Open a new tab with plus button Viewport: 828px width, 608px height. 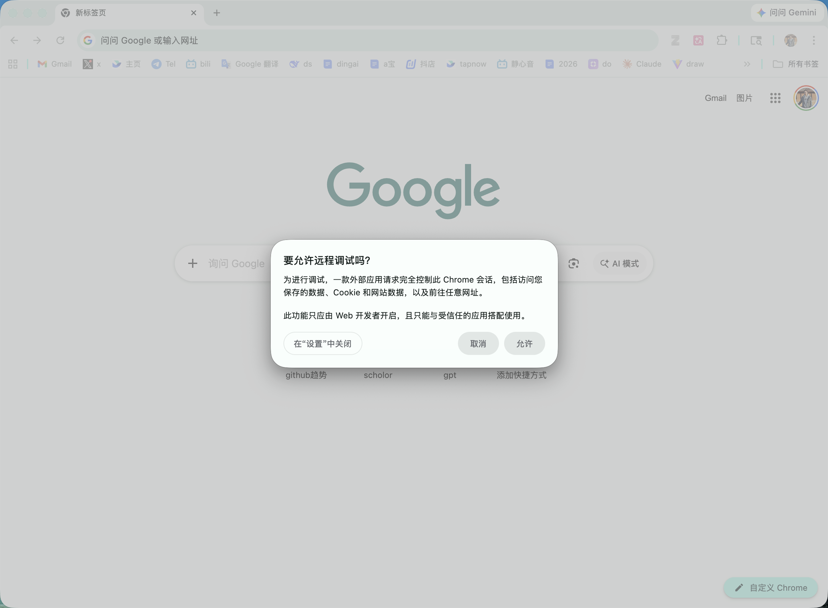[216, 13]
